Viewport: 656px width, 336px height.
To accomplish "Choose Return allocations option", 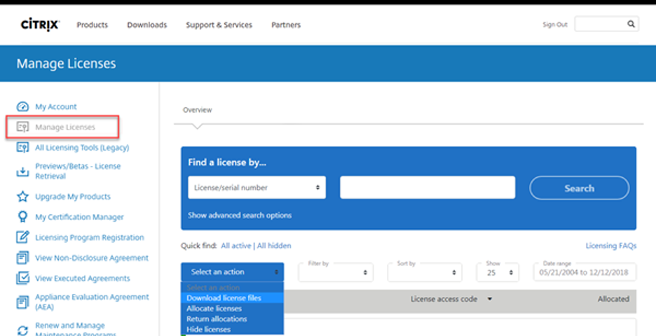I will [x=232, y=319].
